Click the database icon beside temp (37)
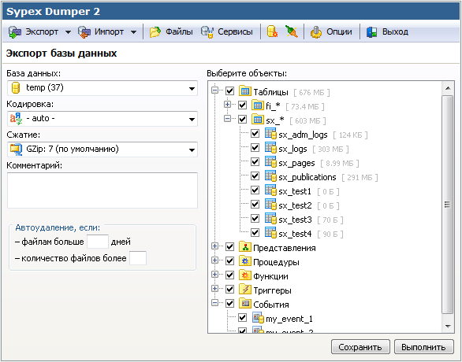Viewport: 462px width, 362px height. [x=16, y=87]
